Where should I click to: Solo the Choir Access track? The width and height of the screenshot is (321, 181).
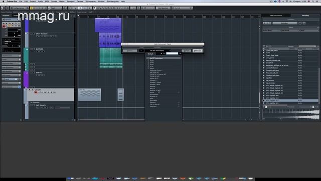[34, 34]
